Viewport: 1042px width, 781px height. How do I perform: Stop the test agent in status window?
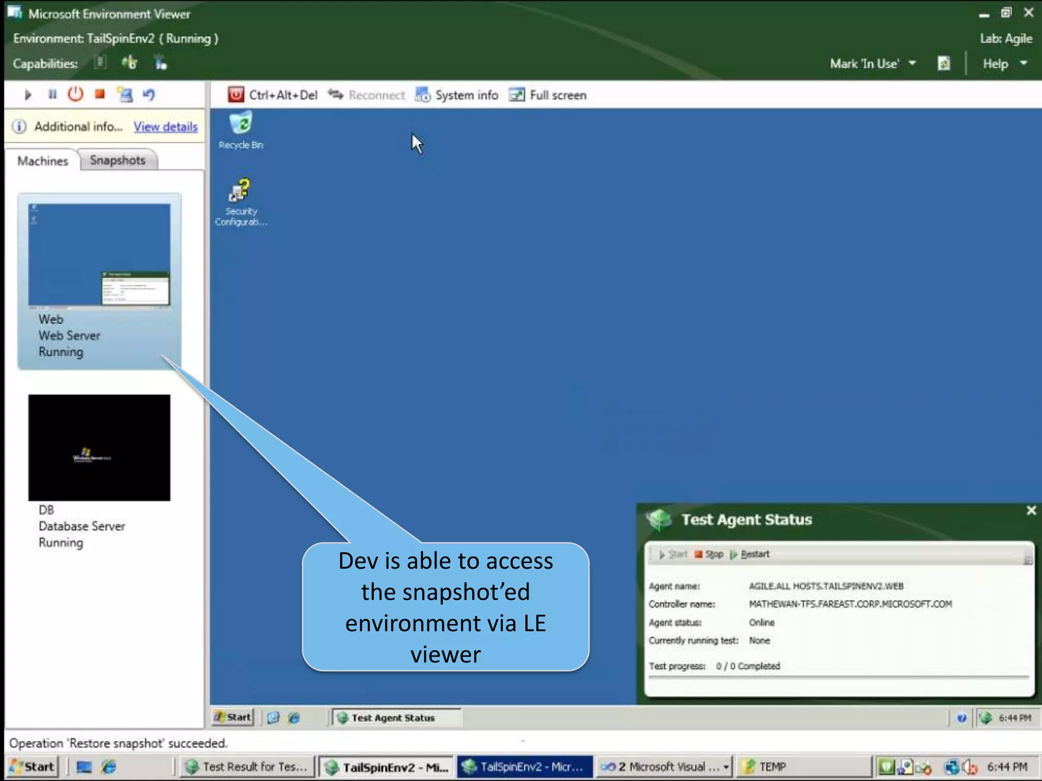coord(709,554)
